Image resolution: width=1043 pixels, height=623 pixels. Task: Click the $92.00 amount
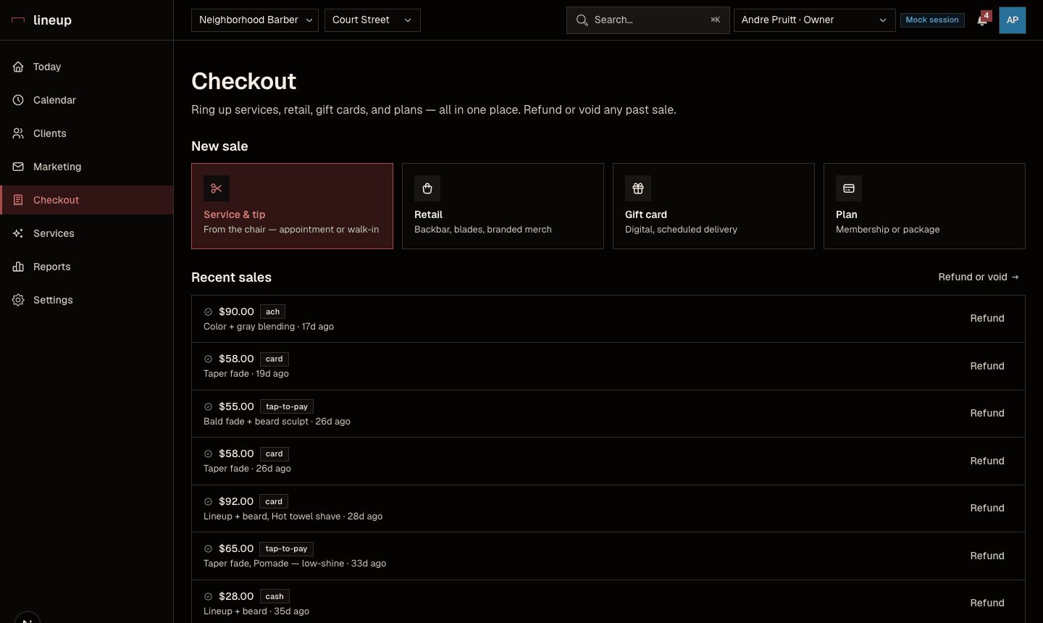[x=236, y=501]
